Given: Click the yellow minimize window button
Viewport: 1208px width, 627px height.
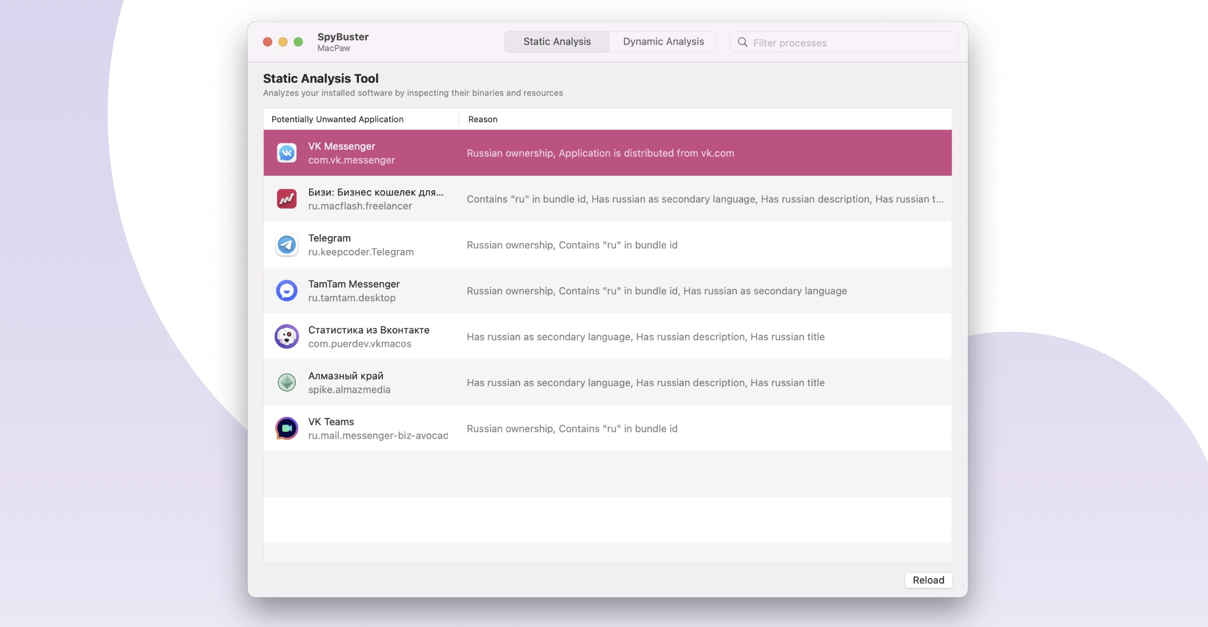Looking at the screenshot, I should coord(283,42).
